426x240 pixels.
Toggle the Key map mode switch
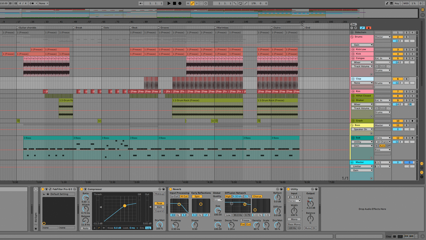click(x=397, y=3)
